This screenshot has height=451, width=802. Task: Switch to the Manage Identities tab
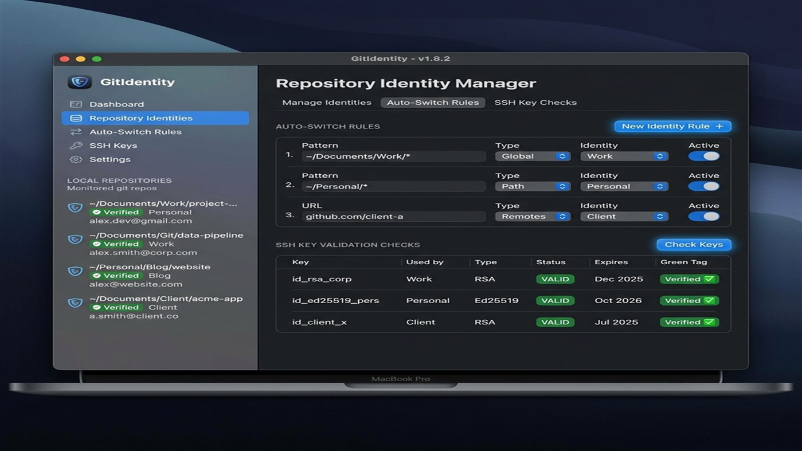(x=327, y=103)
